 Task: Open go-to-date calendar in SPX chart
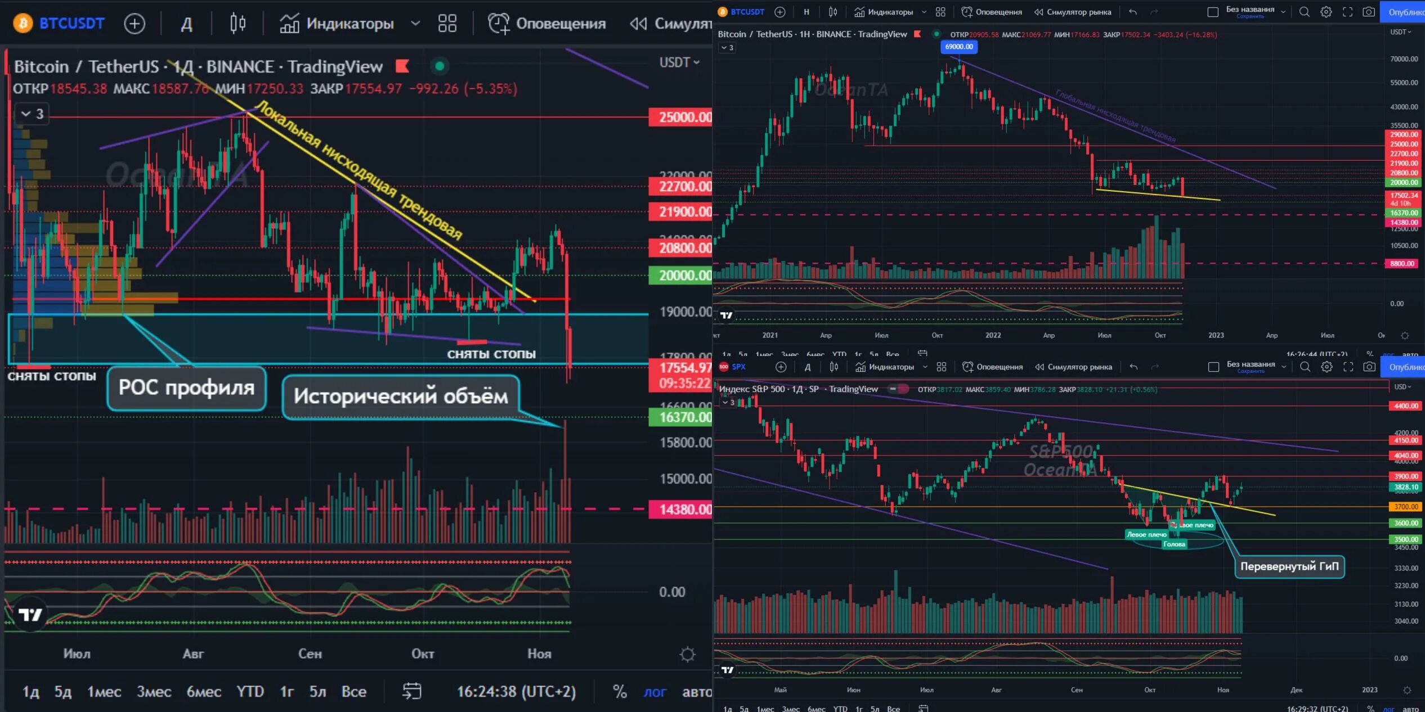point(923,708)
